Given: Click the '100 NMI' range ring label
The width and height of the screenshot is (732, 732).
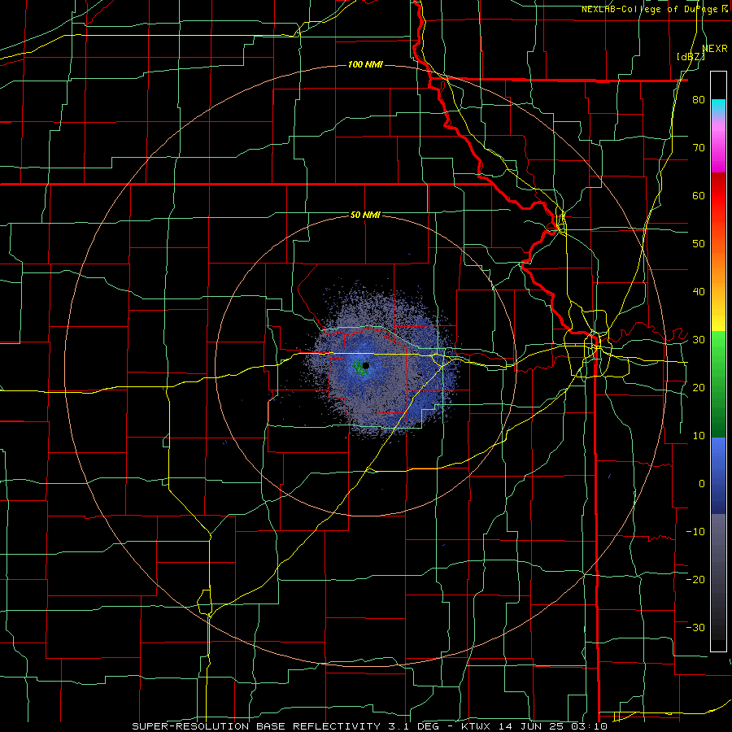Looking at the screenshot, I should click(x=365, y=64).
